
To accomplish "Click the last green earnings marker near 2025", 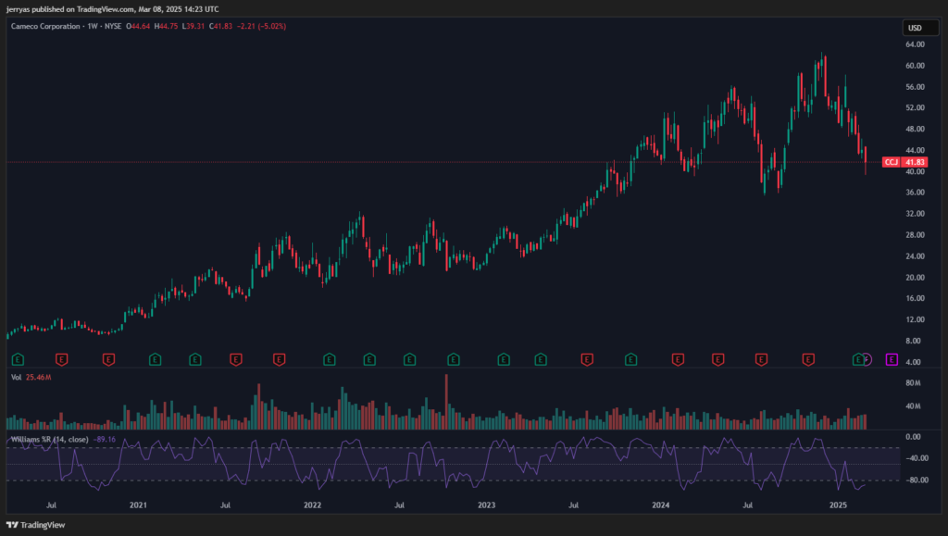I will pyautogui.click(x=859, y=358).
